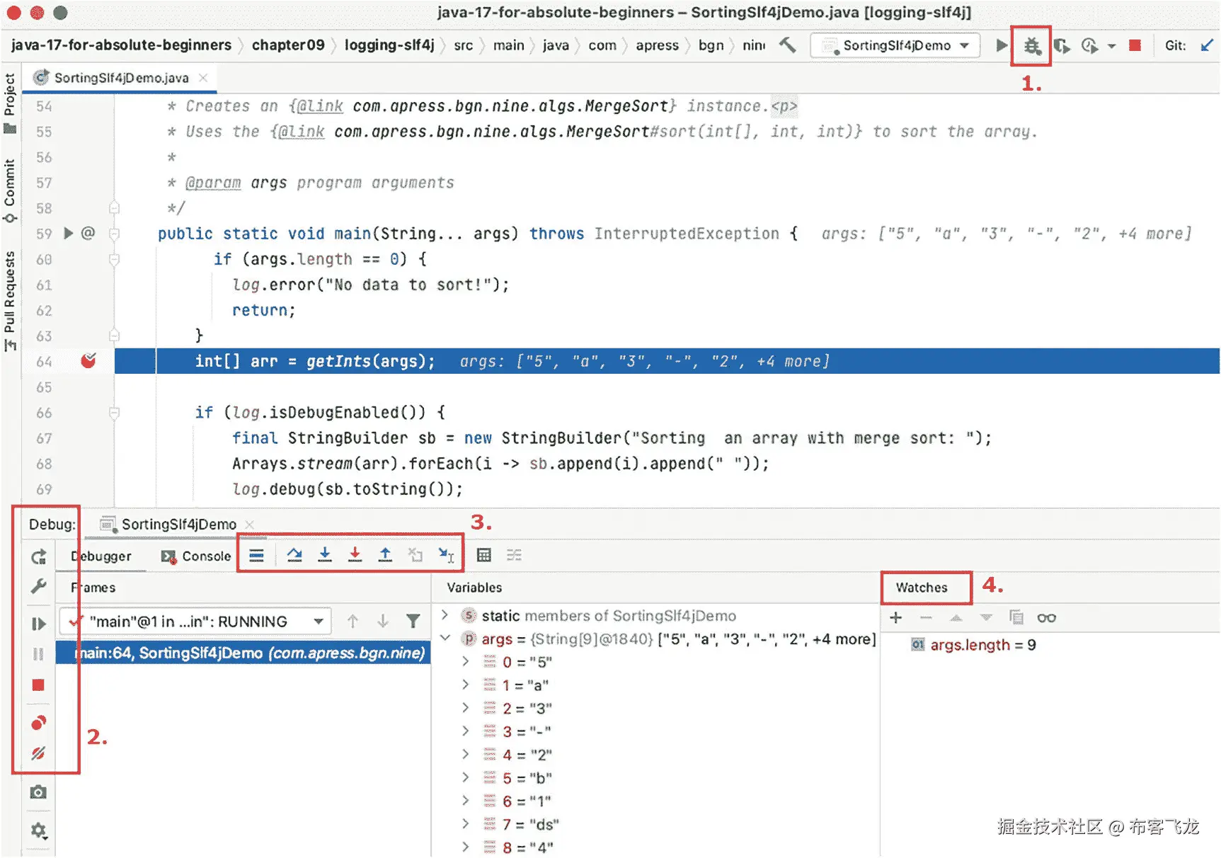
Task: Step out of the current method
Action: coord(385,555)
